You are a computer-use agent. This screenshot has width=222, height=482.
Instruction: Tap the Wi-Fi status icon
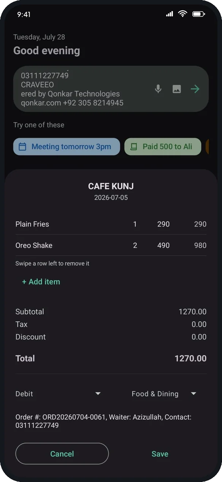pos(183,14)
